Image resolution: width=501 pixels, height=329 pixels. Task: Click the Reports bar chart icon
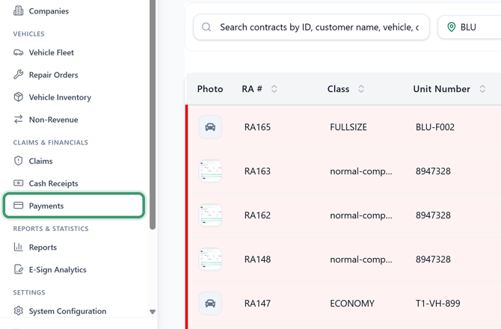[18, 247]
